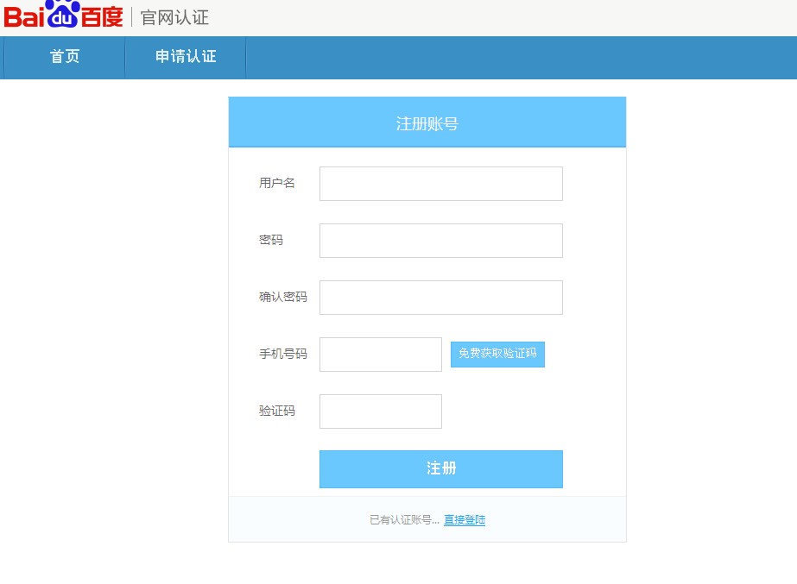797x584 pixels.
Task: Click the 验证码 field label
Action: tap(275, 411)
